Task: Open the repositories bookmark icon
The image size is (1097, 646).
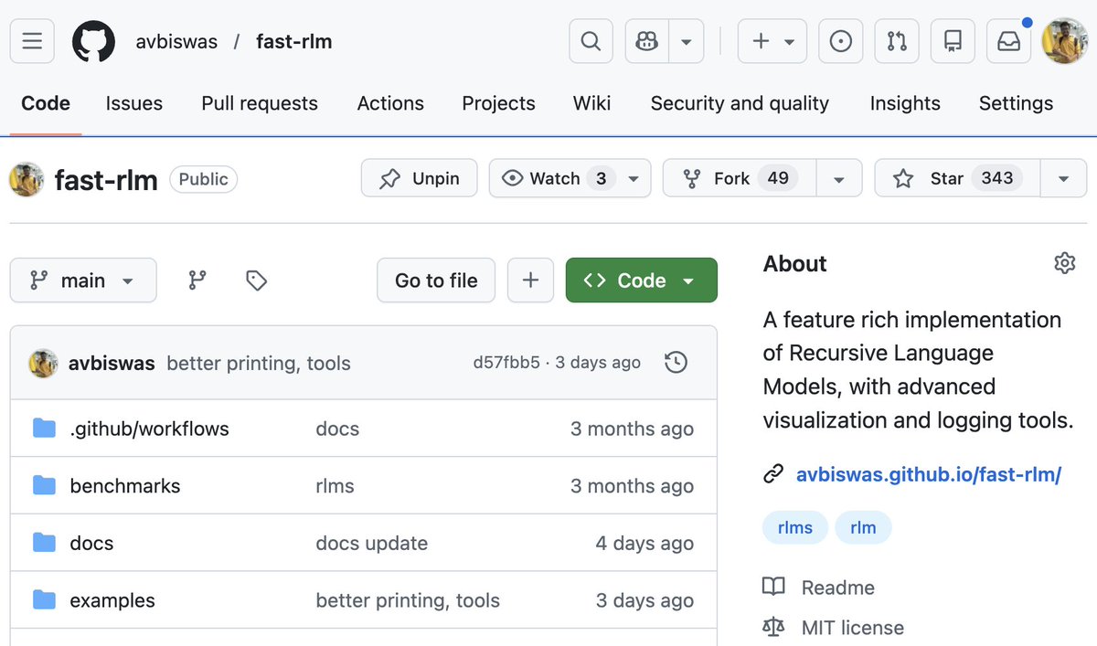Action: tap(953, 41)
